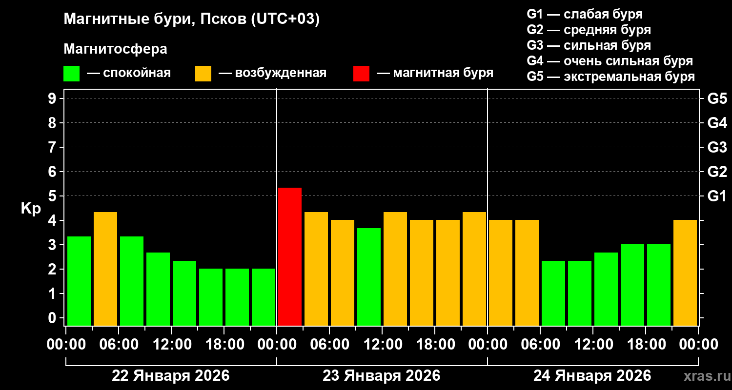Click 'G1 — слабая буря' legend line
The width and height of the screenshot is (732, 390).
(585, 14)
